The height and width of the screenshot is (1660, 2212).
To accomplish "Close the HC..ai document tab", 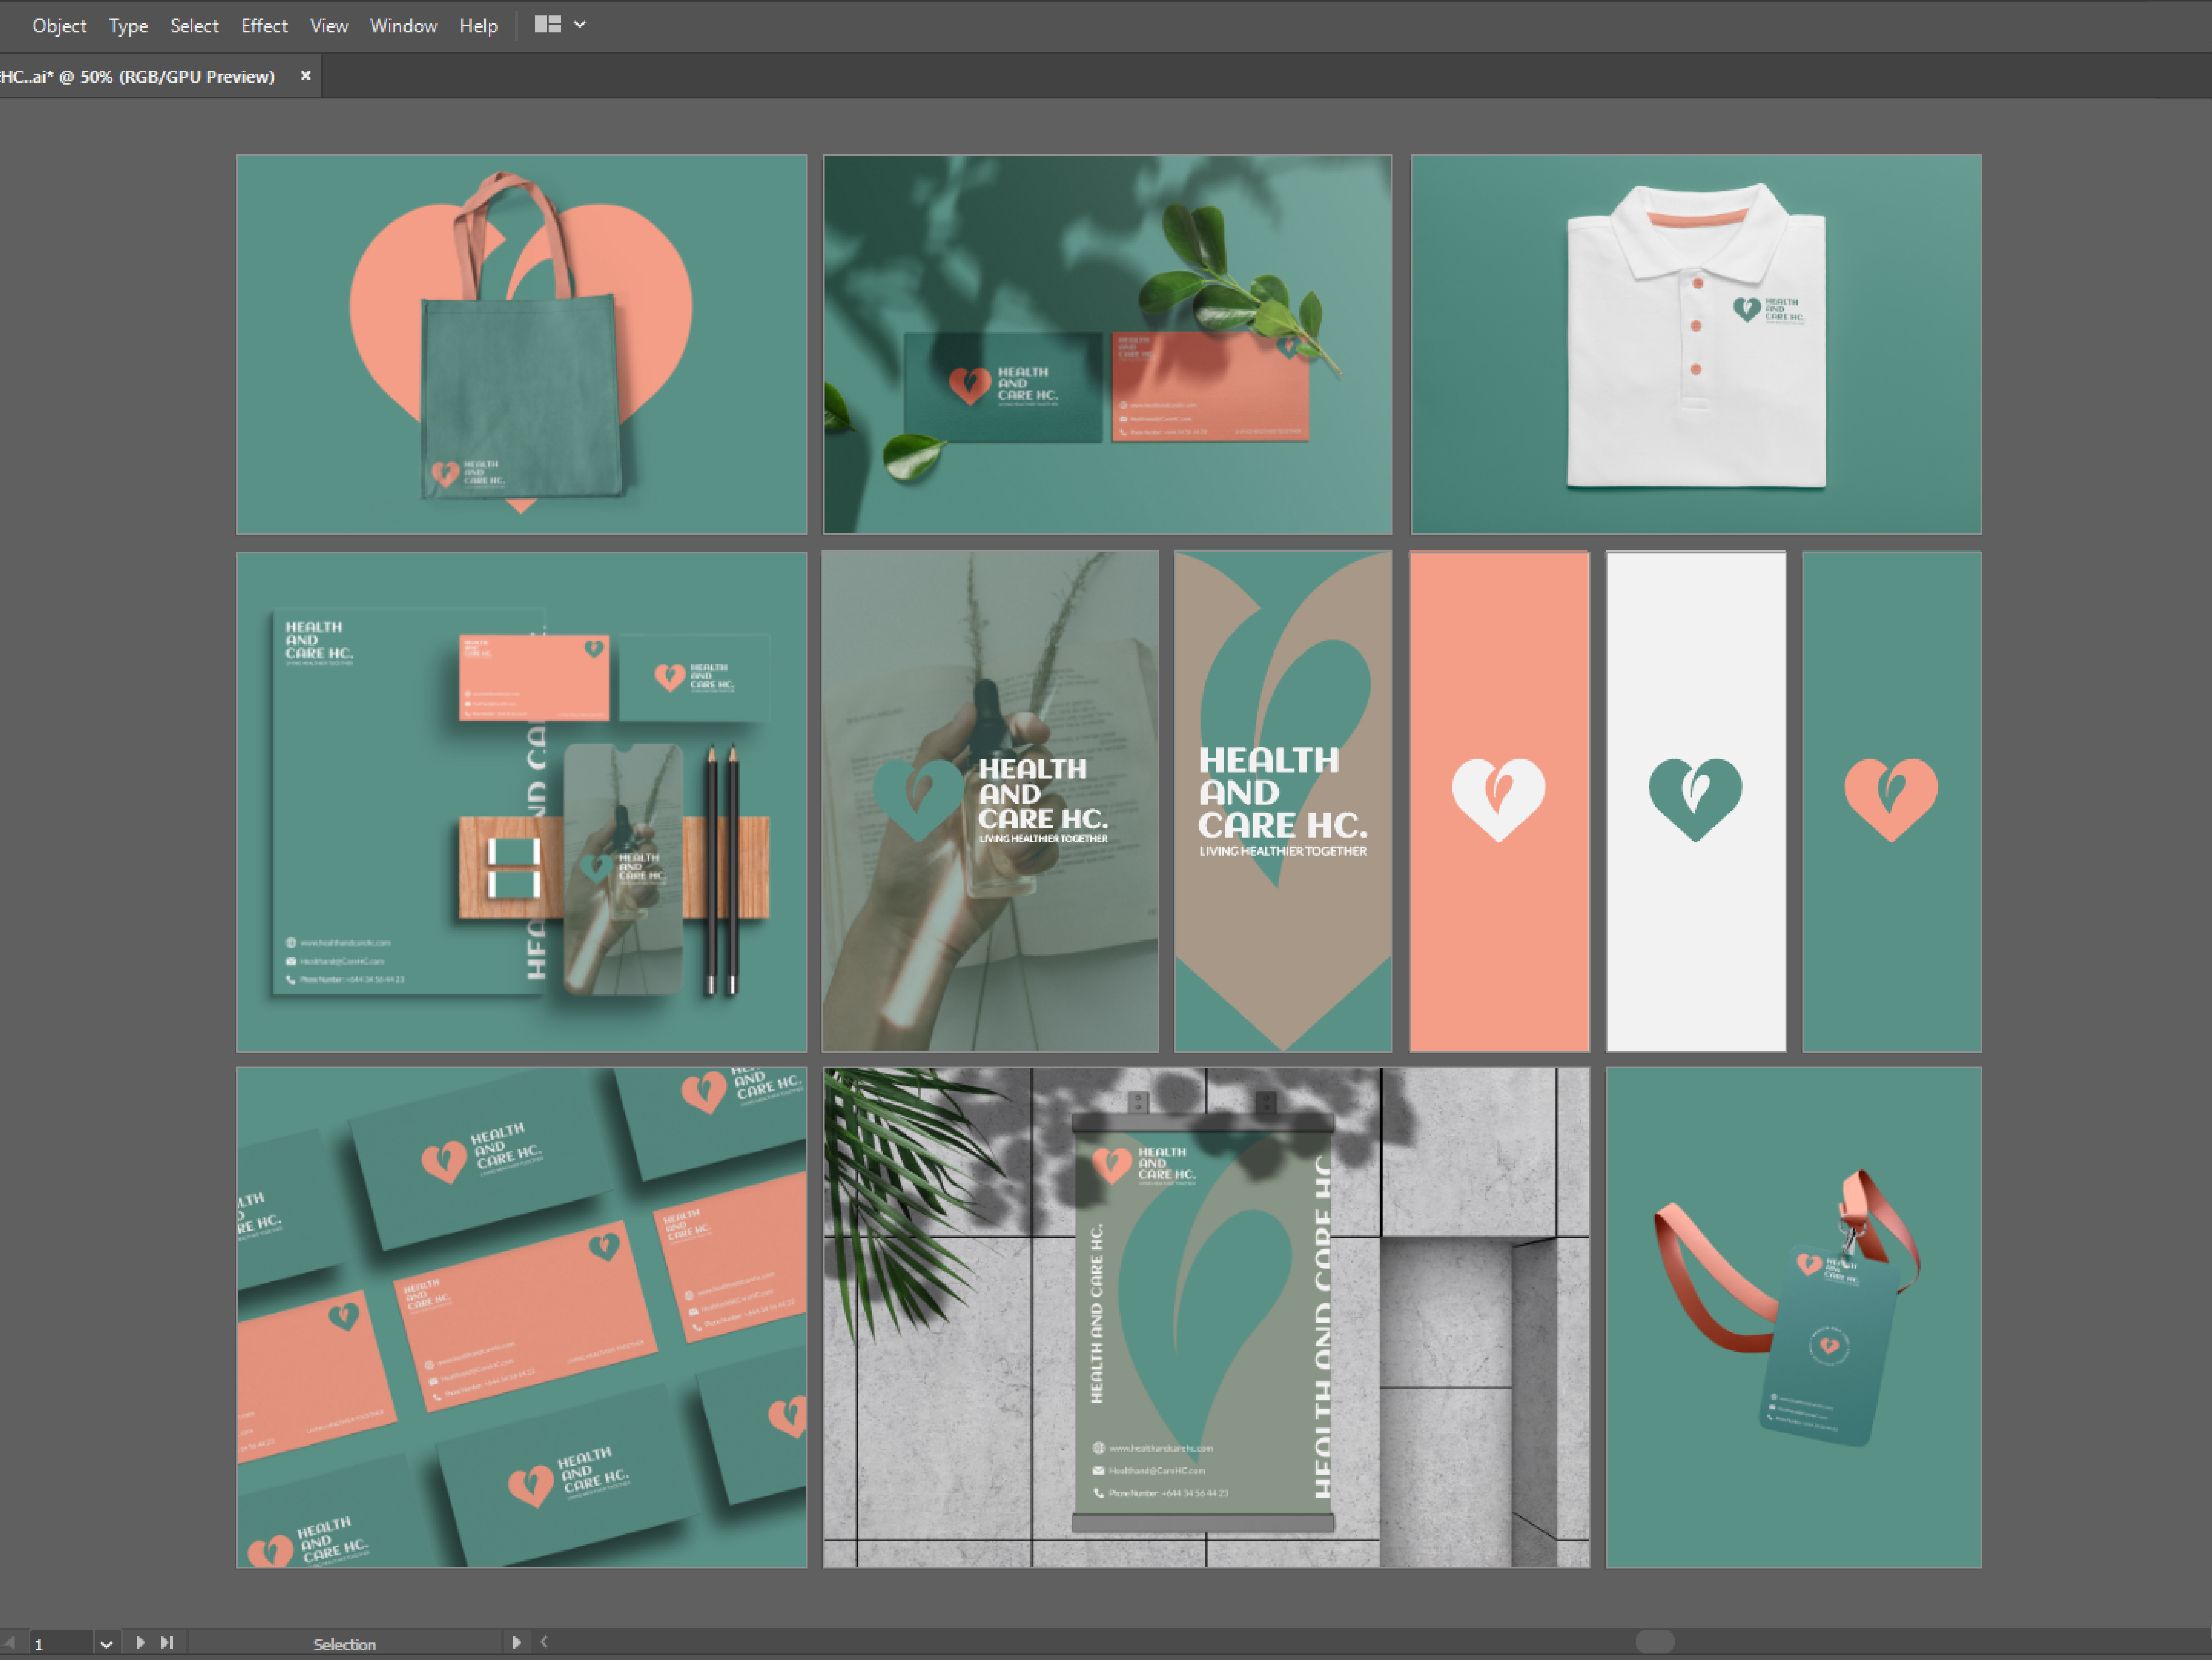I will pos(306,76).
